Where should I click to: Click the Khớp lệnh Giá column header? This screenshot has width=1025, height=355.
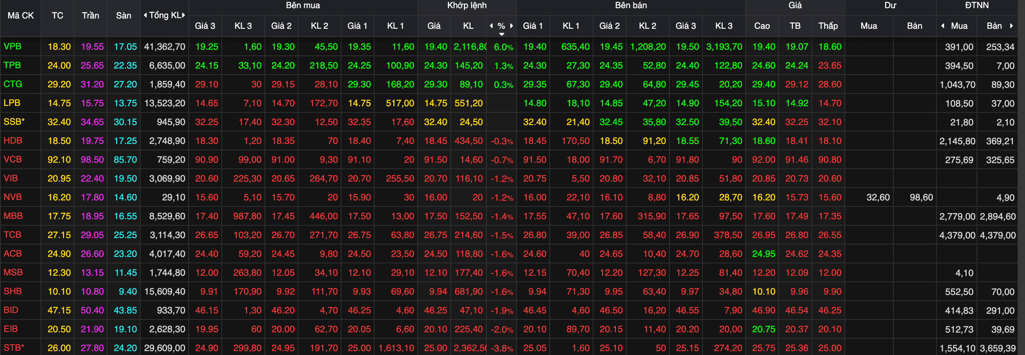tap(434, 26)
